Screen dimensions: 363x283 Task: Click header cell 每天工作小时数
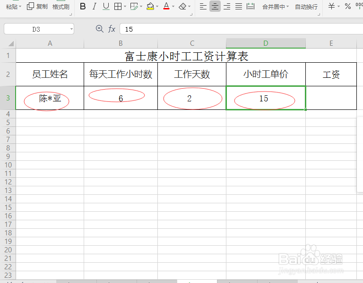(121, 75)
